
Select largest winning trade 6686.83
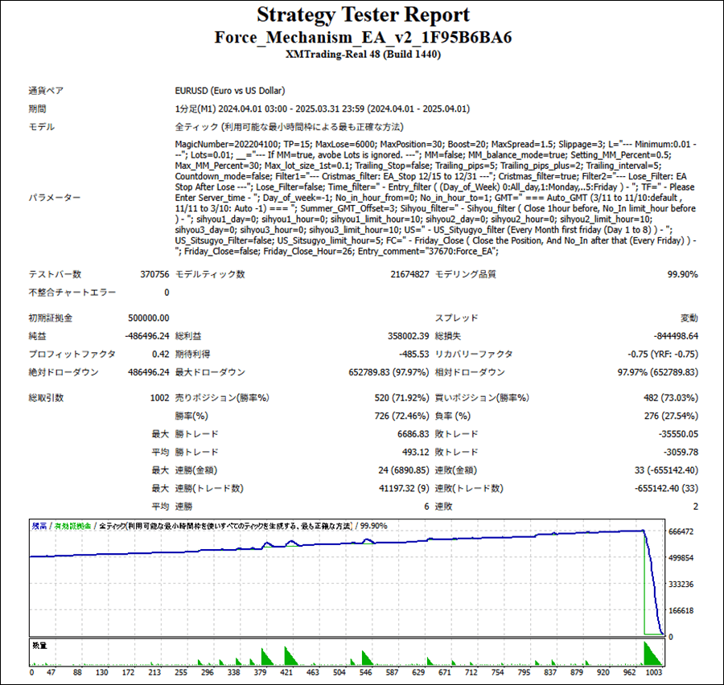coord(413,434)
